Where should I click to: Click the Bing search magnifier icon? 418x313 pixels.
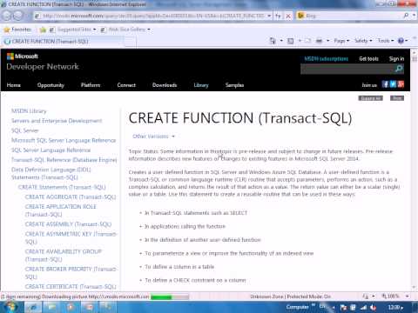(407, 16)
